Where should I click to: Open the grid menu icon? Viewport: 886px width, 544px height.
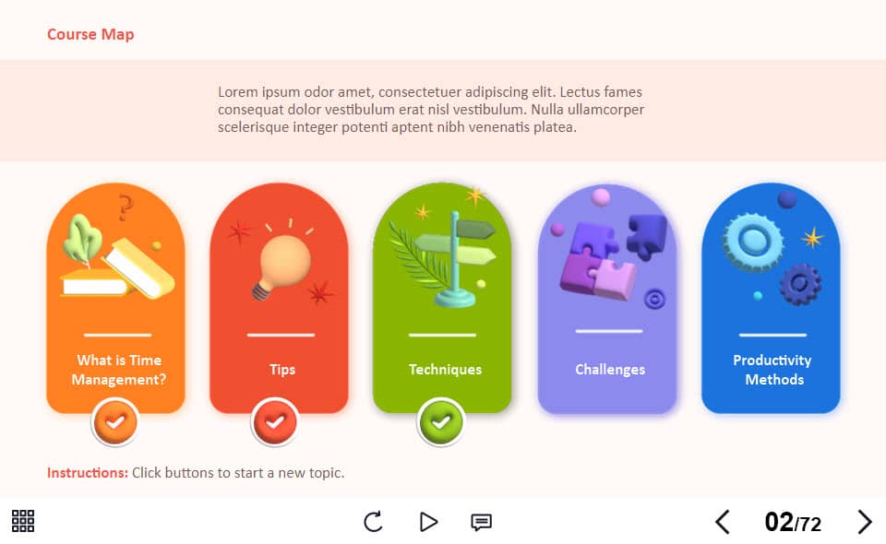(x=23, y=521)
